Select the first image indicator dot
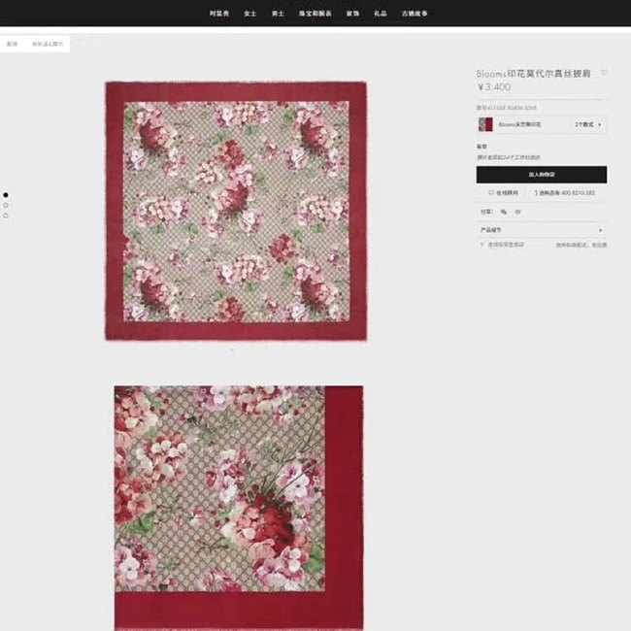The image size is (631, 631). pyautogui.click(x=6, y=195)
